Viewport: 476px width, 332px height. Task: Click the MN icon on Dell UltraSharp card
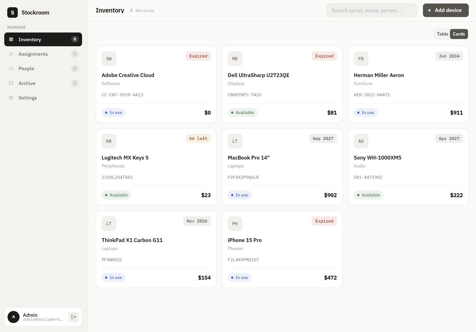(x=235, y=59)
